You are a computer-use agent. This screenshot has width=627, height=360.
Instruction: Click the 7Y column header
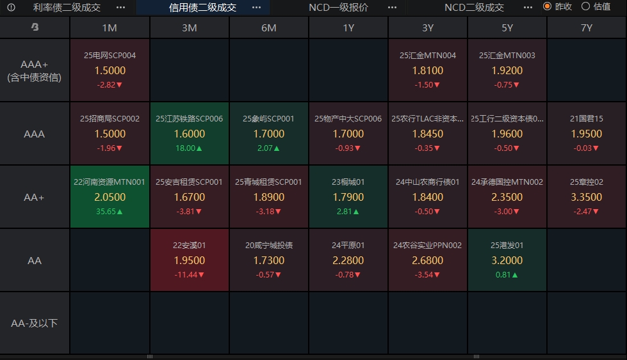587,27
